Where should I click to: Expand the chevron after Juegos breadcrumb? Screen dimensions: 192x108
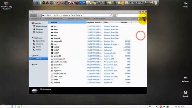pos(69,15)
